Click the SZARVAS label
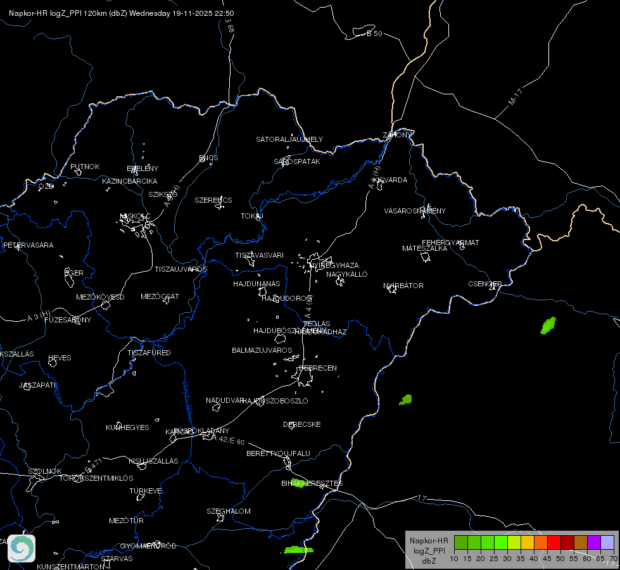 [117, 559]
